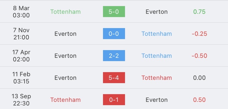Select blue Tottenham in 17 Apr match
The width and height of the screenshot is (228, 109).
tap(157, 56)
